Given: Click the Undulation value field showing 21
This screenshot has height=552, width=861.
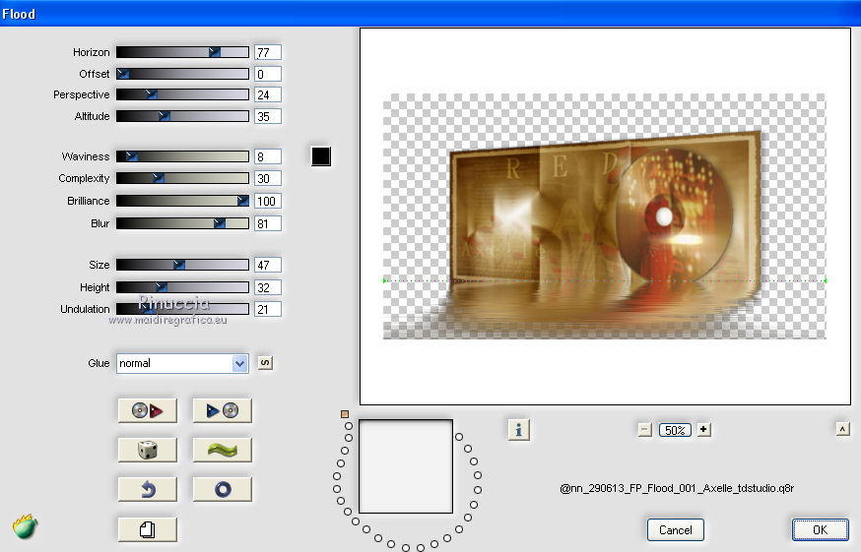Looking at the screenshot, I should tap(268, 309).
